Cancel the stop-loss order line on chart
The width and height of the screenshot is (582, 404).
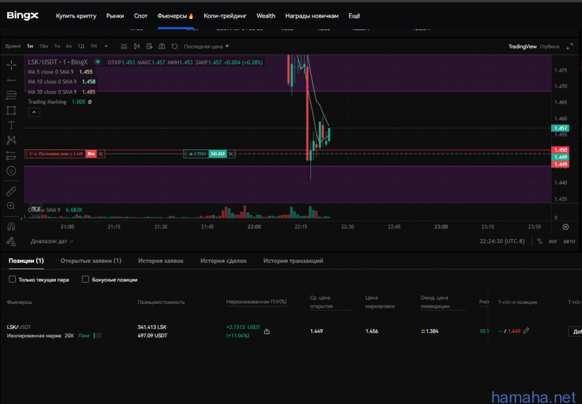tap(101, 153)
